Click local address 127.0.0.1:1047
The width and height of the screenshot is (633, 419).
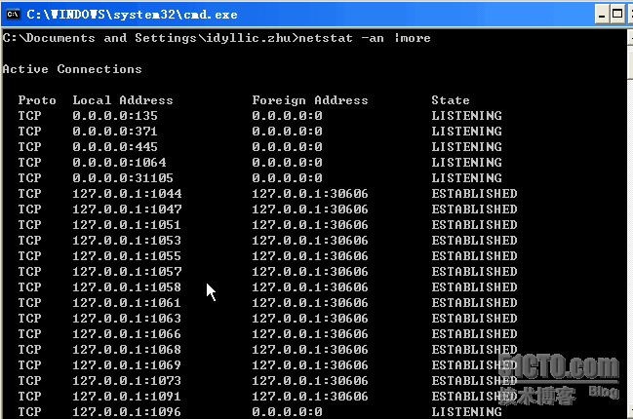coord(127,209)
